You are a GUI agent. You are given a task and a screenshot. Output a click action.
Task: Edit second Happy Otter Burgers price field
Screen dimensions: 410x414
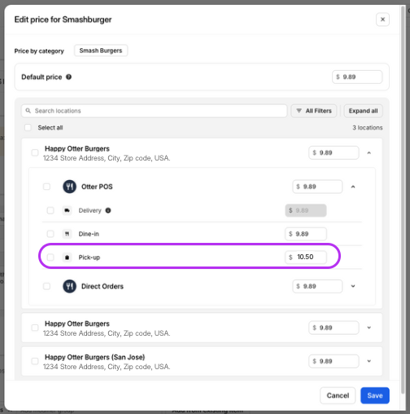334,328
